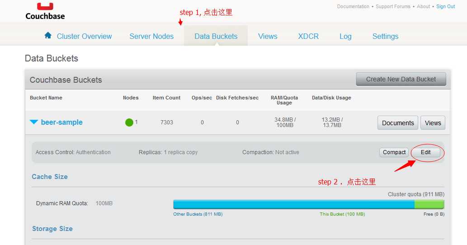Click the Bucket Name column header

[x=46, y=98]
